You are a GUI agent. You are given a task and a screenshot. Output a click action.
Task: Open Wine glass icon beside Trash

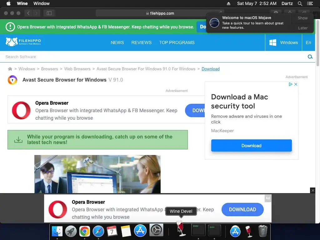(248, 232)
